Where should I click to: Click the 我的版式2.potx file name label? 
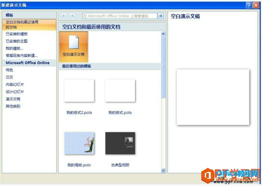79,113
